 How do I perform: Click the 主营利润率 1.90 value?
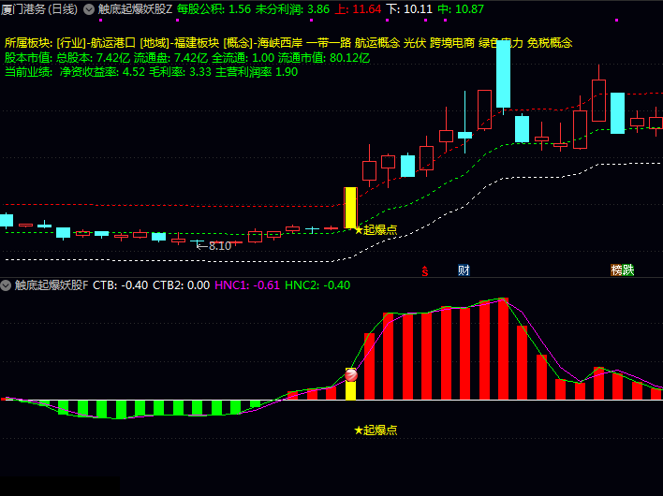(x=257, y=72)
